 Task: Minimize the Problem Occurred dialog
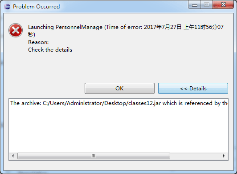pyautogui.click(x=195, y=5)
